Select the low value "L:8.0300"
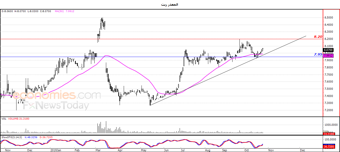This screenshot has height=152, width=340. pos(33,11)
